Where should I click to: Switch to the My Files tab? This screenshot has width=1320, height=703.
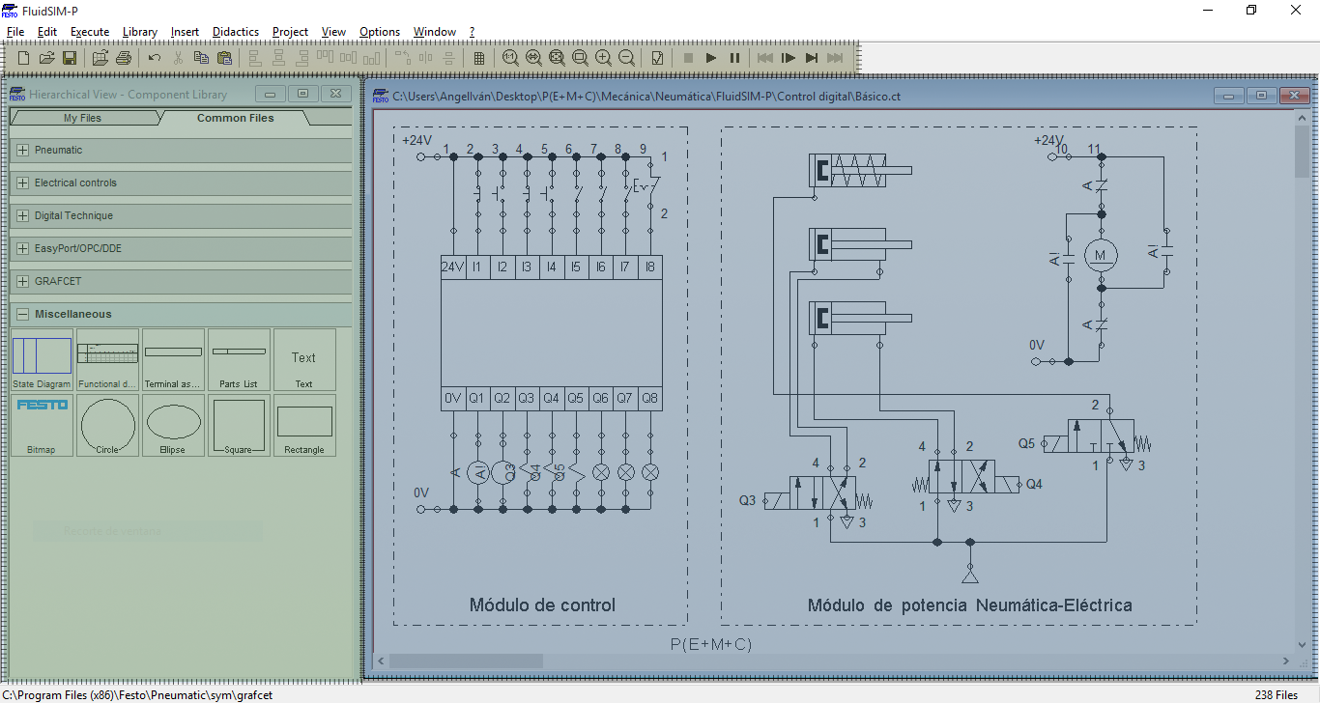(x=83, y=118)
